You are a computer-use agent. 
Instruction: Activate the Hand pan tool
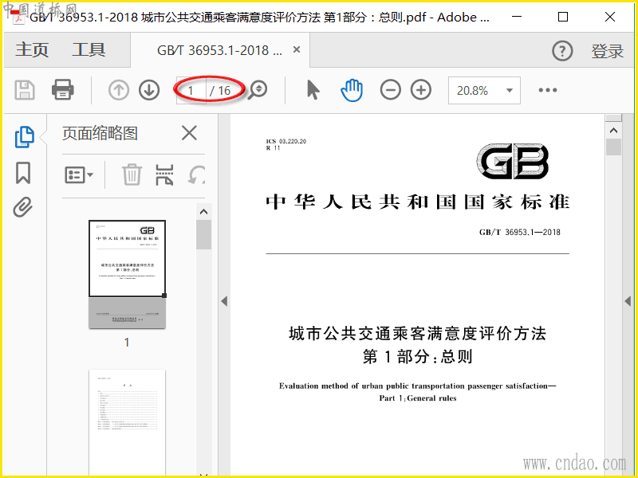352,90
